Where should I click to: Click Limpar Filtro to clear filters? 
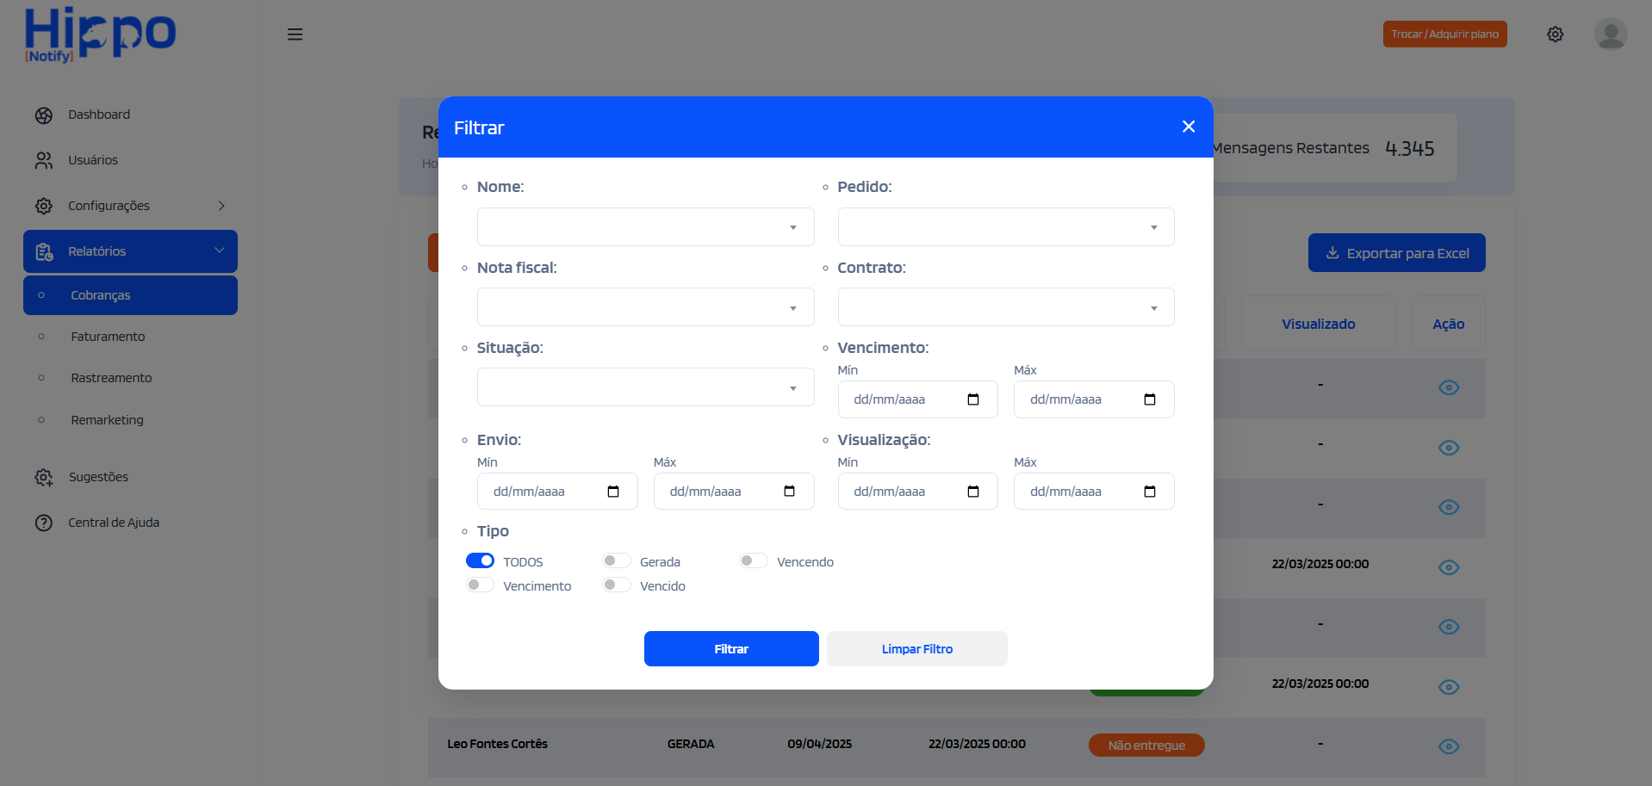[916, 648]
